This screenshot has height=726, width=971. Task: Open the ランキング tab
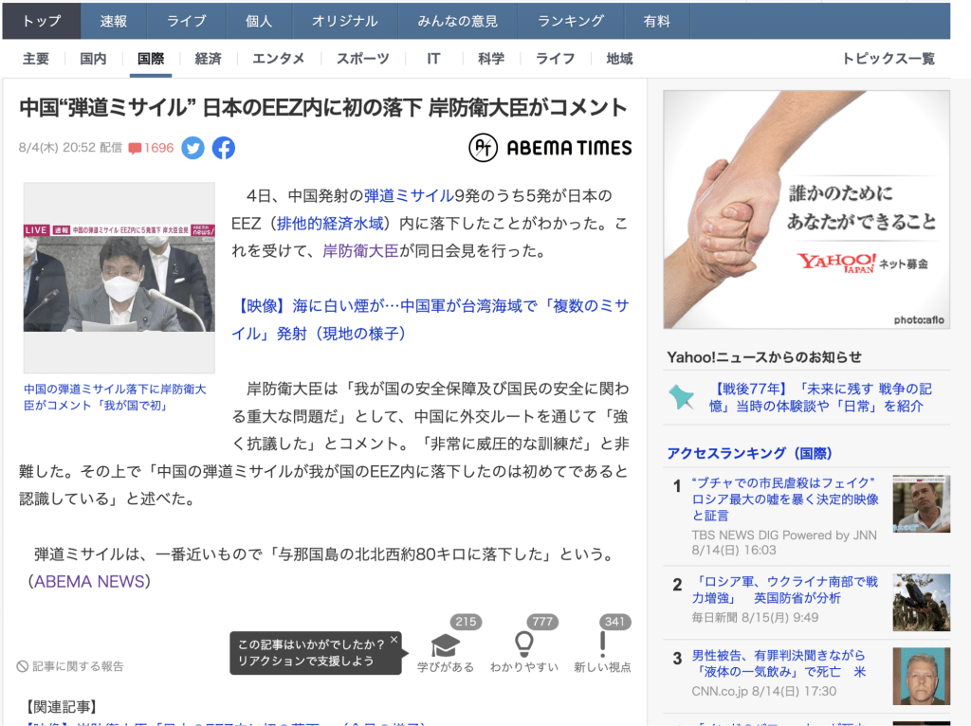[x=570, y=21]
